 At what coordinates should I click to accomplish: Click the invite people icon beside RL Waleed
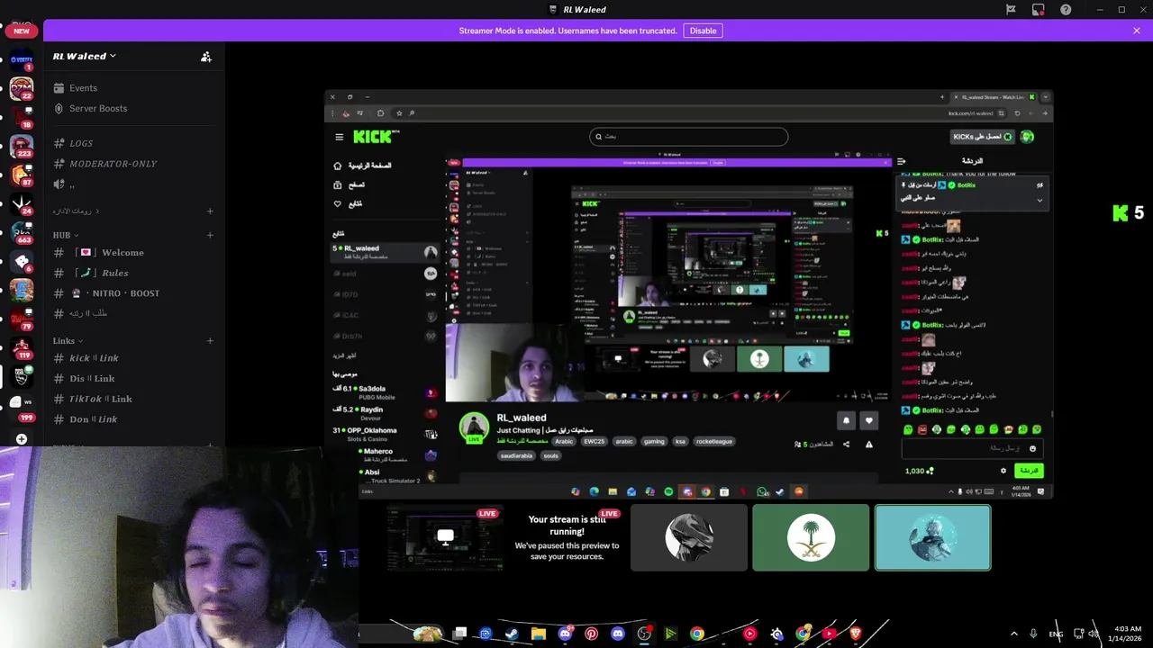tap(206, 57)
